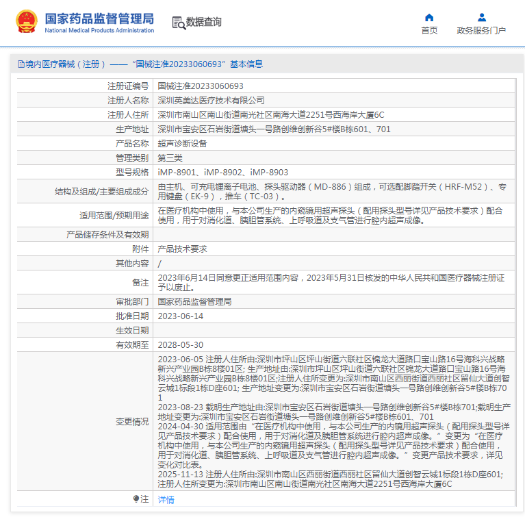Open the 数据查询 label
Screen dimensions: 525x517
click(x=204, y=23)
